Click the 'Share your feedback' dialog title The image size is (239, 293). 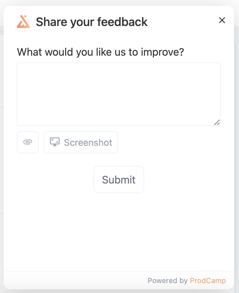point(91,22)
